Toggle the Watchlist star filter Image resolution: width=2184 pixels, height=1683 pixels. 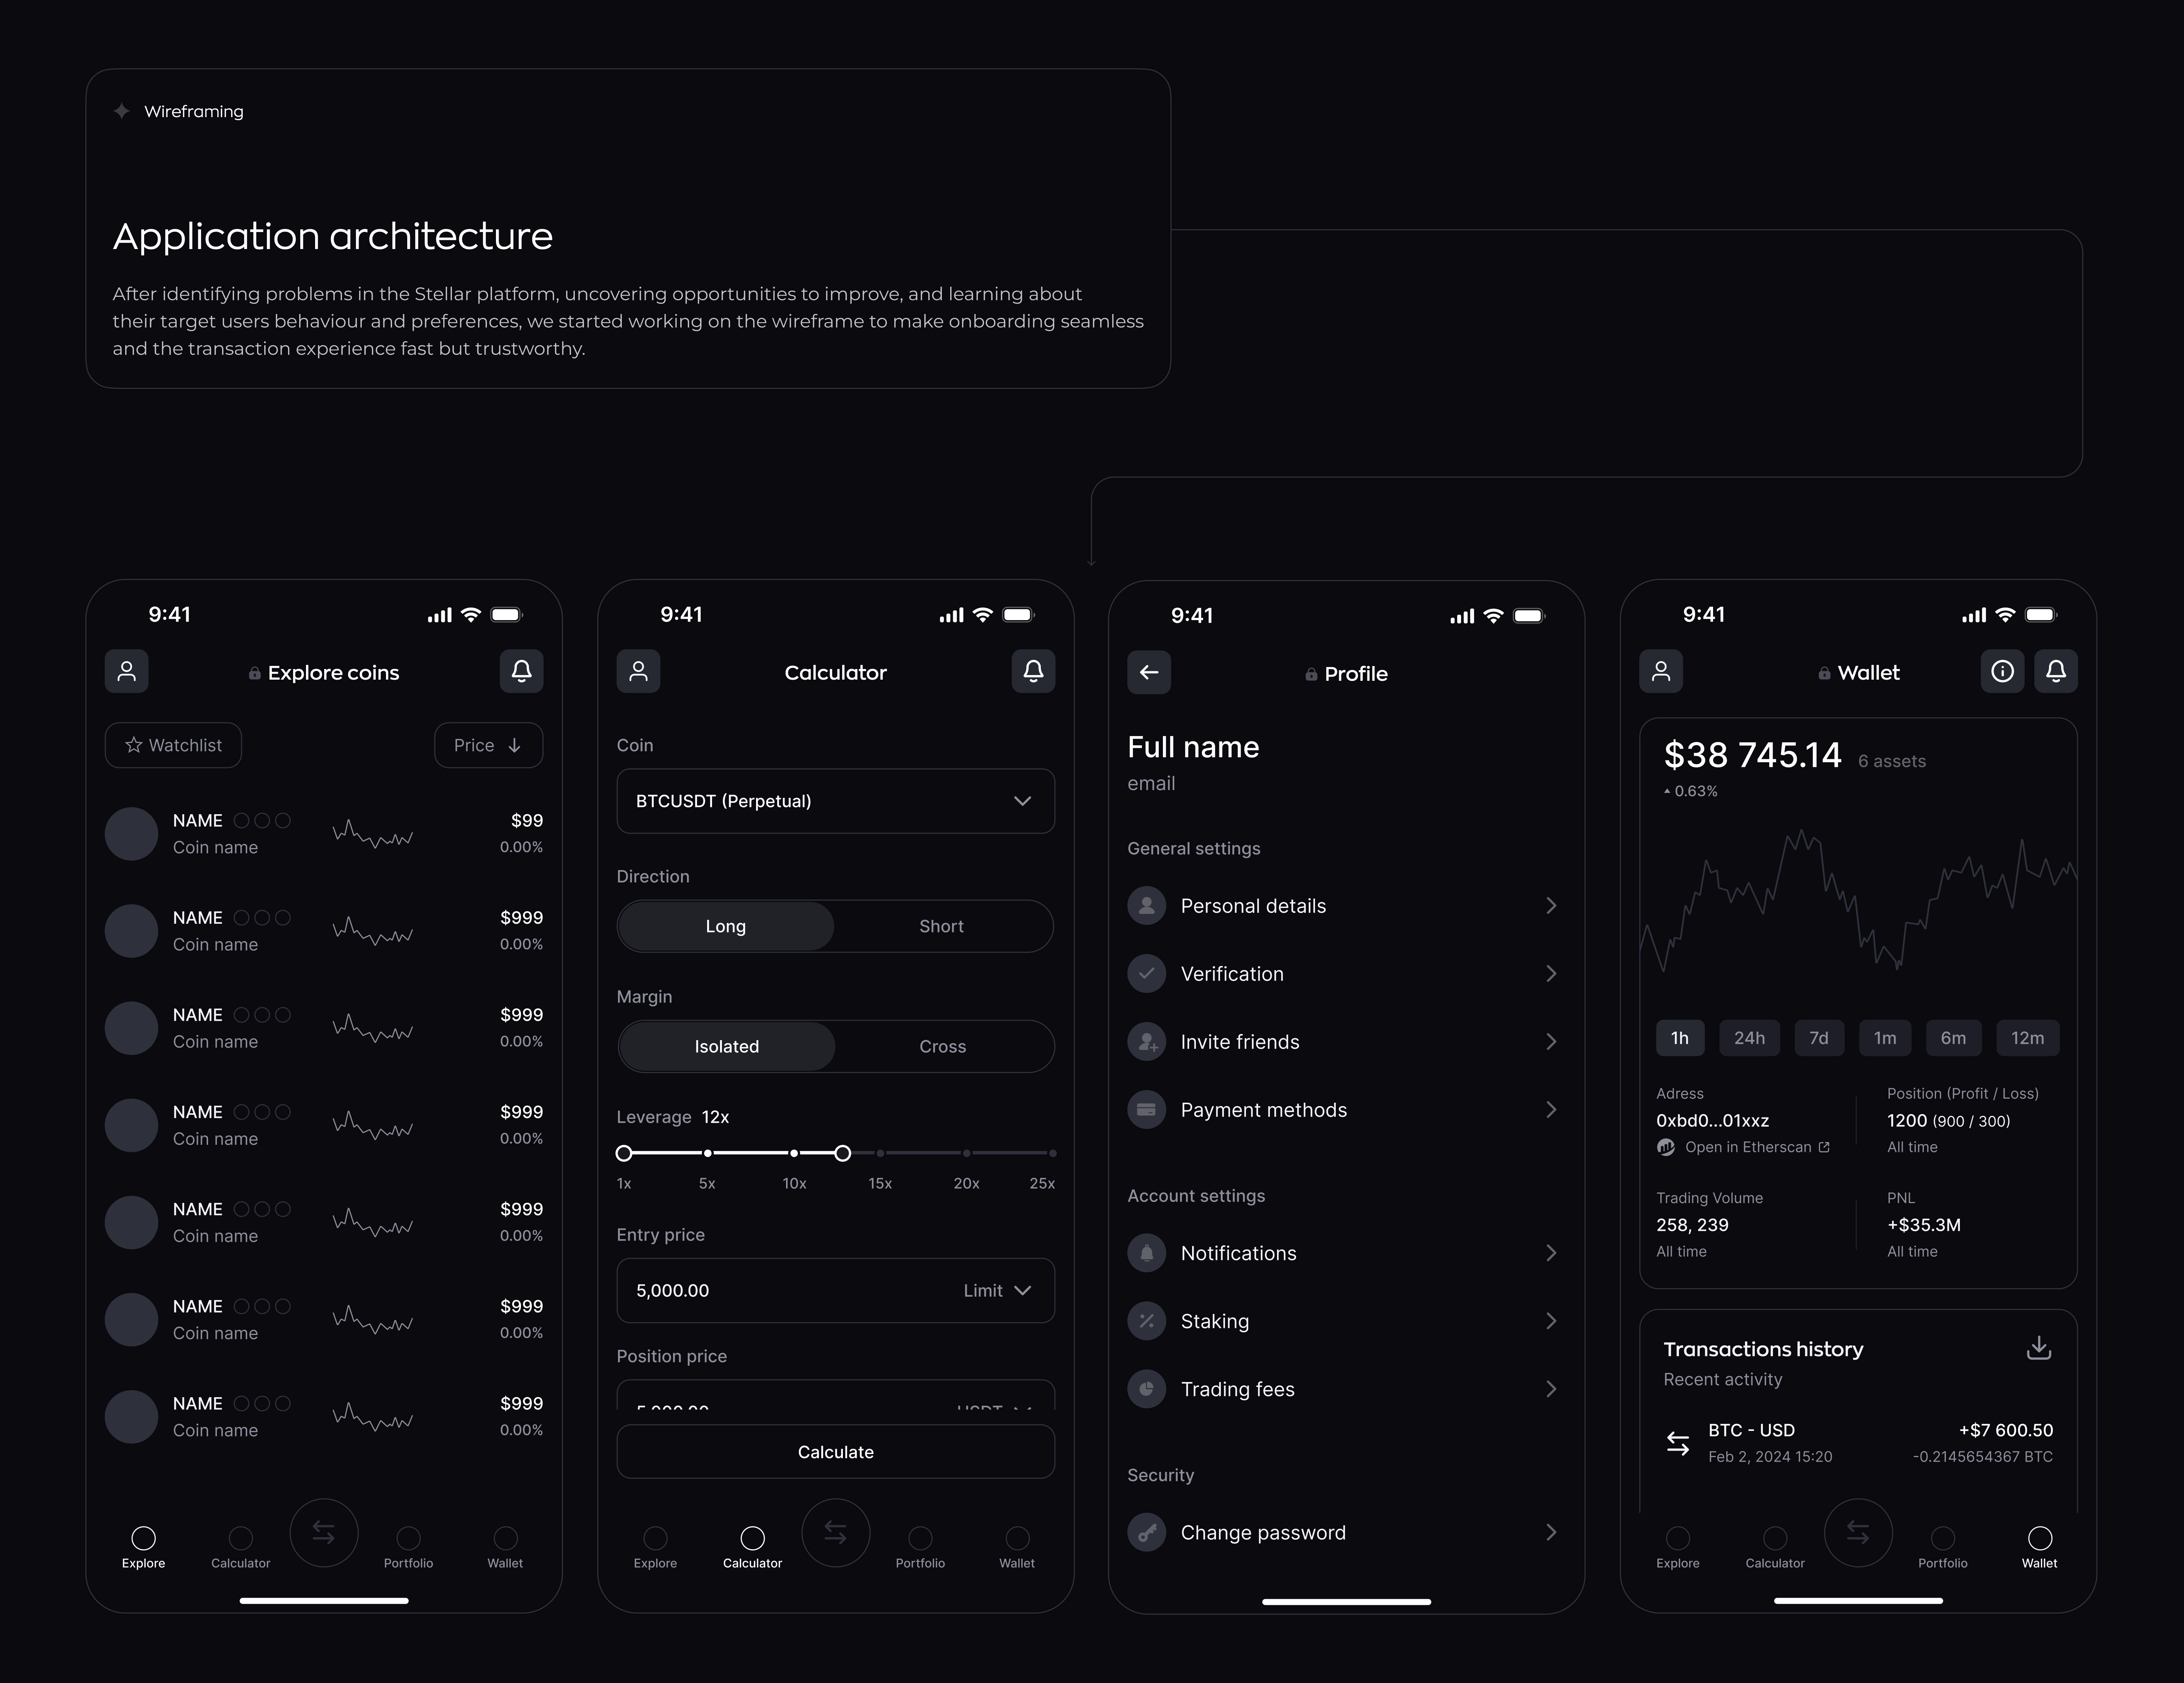(173, 746)
